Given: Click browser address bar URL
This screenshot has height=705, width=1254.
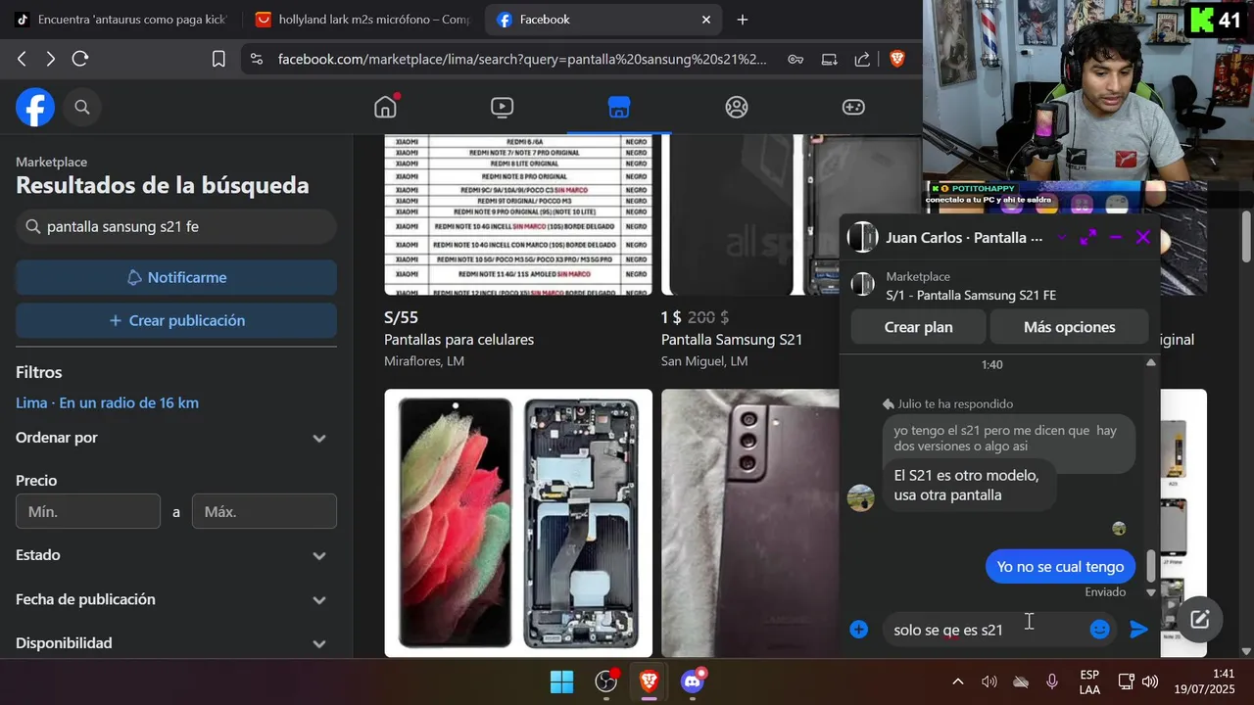Looking at the screenshot, I should 522,59.
